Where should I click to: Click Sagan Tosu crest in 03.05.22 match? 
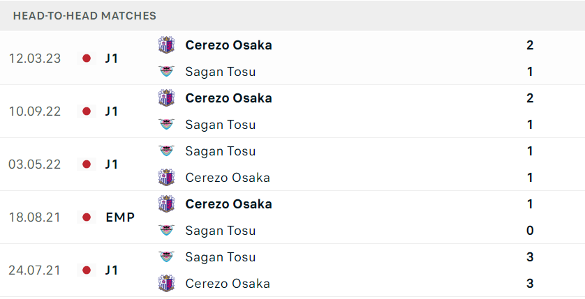tap(166, 151)
